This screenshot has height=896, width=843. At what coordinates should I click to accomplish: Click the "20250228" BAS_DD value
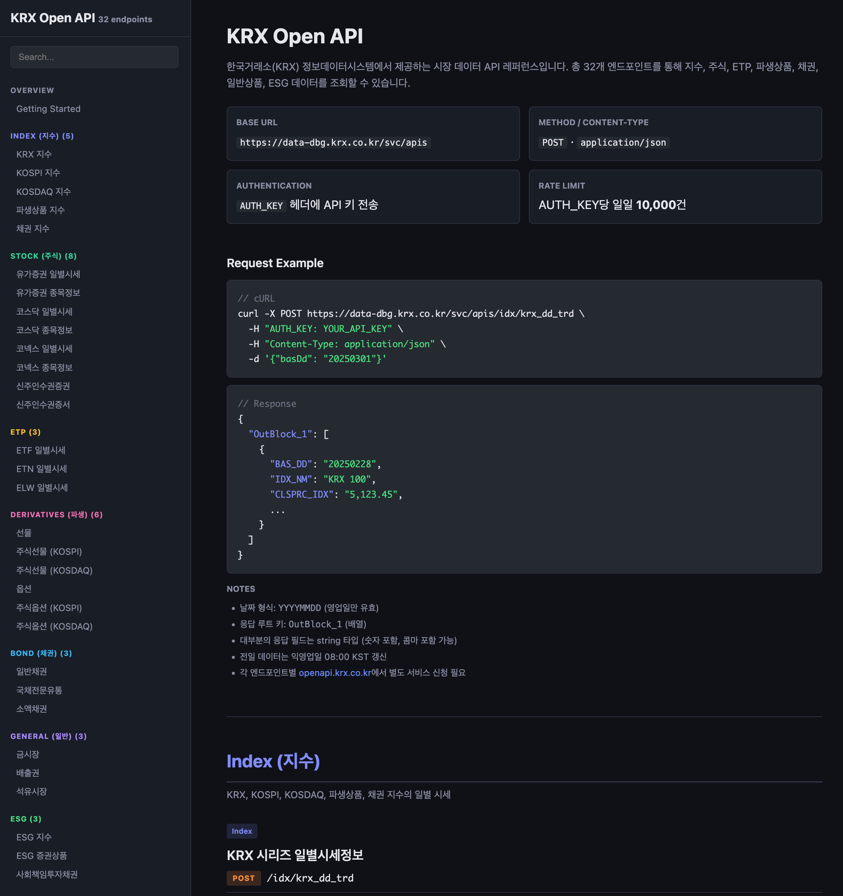[350, 464]
